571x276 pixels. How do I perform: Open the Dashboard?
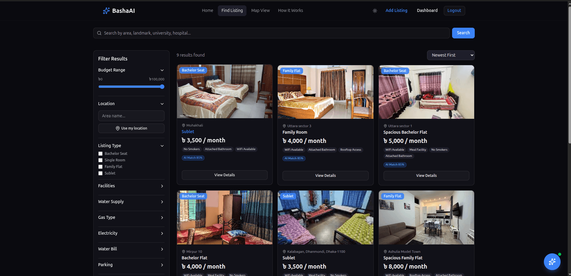point(427,10)
